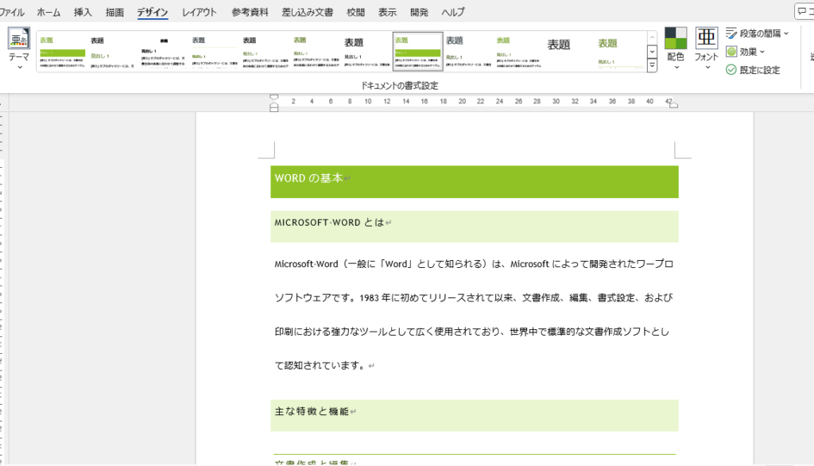Screen dimensions: 814x466
Task: Click the paragraph line starting 'Microsoft Word（一般に'
Action: click(x=474, y=264)
